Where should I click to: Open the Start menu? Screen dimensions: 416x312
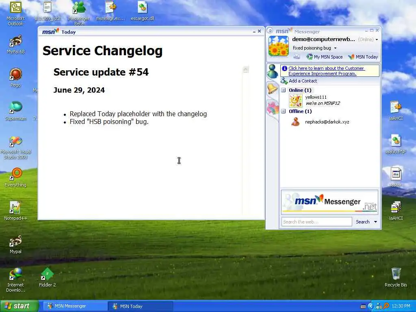click(19, 306)
